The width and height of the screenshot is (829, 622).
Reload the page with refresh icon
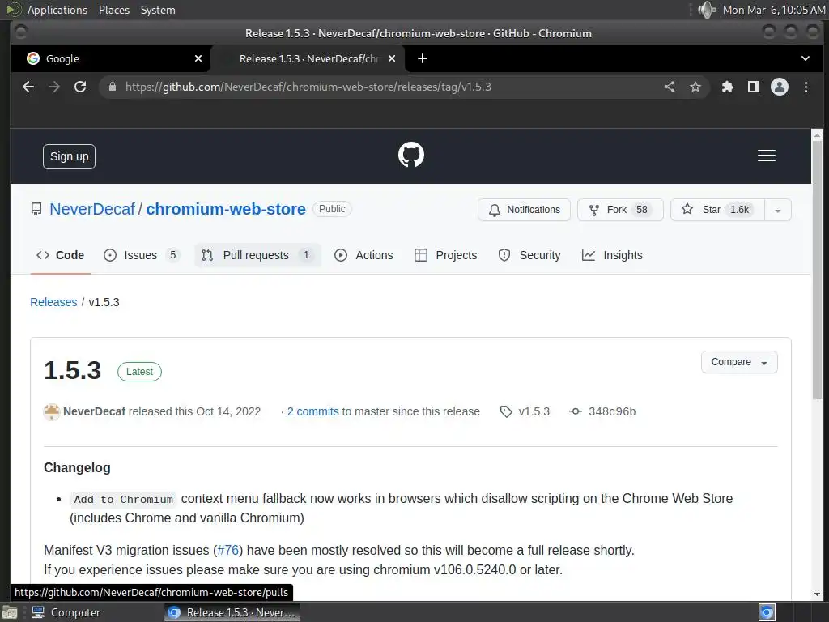coord(80,87)
